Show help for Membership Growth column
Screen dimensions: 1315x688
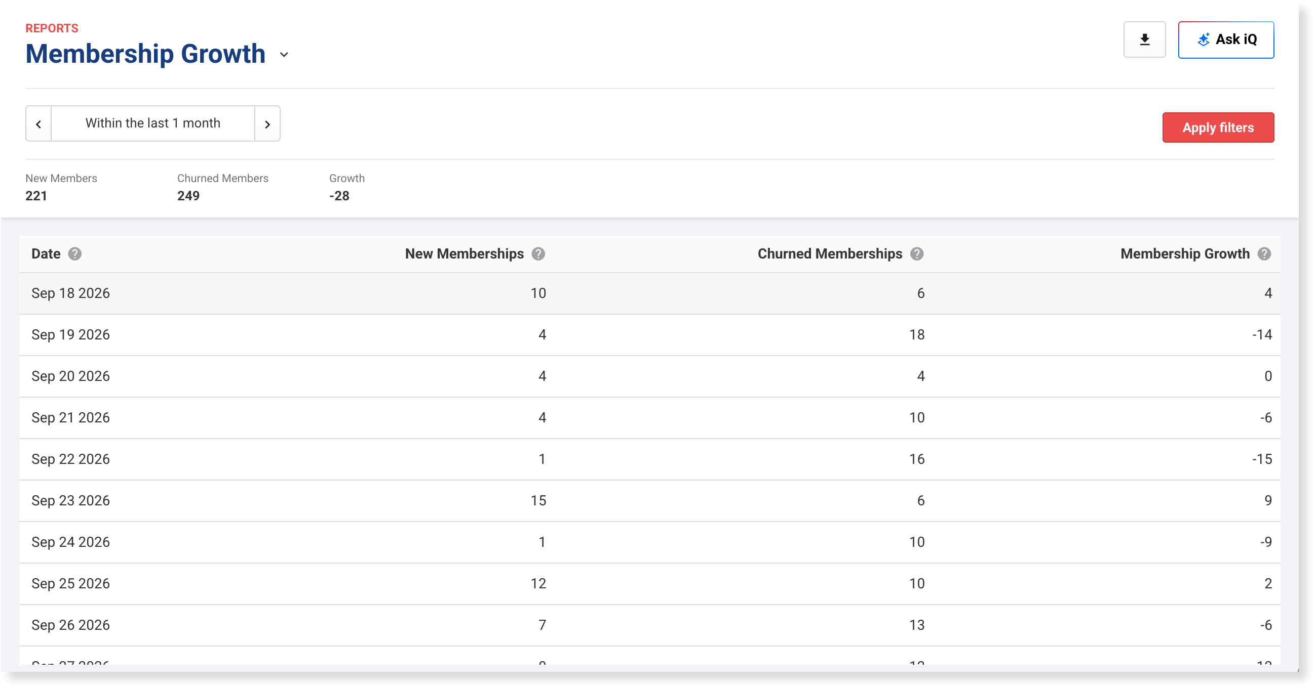coord(1263,254)
